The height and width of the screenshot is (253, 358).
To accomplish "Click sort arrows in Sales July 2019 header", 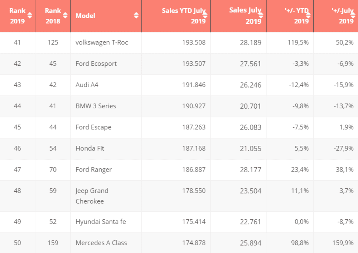I will (261, 15).
